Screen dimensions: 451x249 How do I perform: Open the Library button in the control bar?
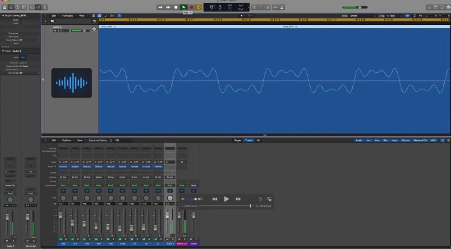(5, 7)
